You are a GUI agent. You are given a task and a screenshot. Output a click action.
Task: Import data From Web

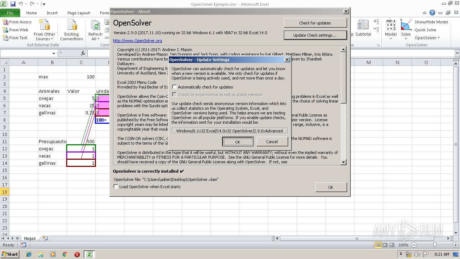coord(15,30)
